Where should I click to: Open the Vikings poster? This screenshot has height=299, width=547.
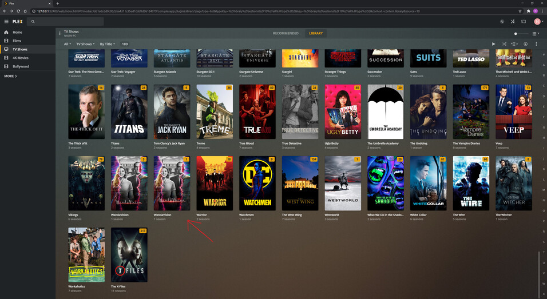point(86,184)
